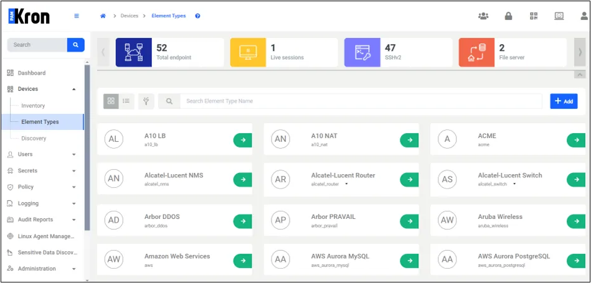Image resolution: width=591 pixels, height=283 pixels.
Task: Open the help question mark icon
Action: [197, 16]
